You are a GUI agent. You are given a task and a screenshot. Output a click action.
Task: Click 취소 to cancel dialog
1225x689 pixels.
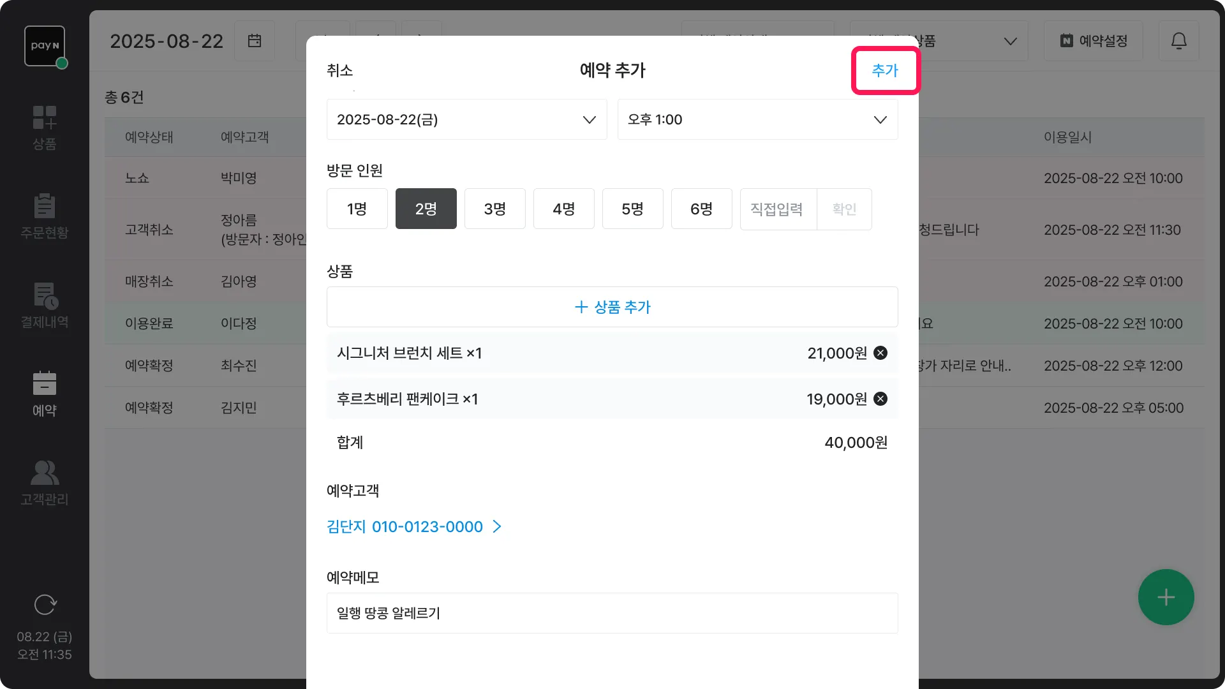339,70
